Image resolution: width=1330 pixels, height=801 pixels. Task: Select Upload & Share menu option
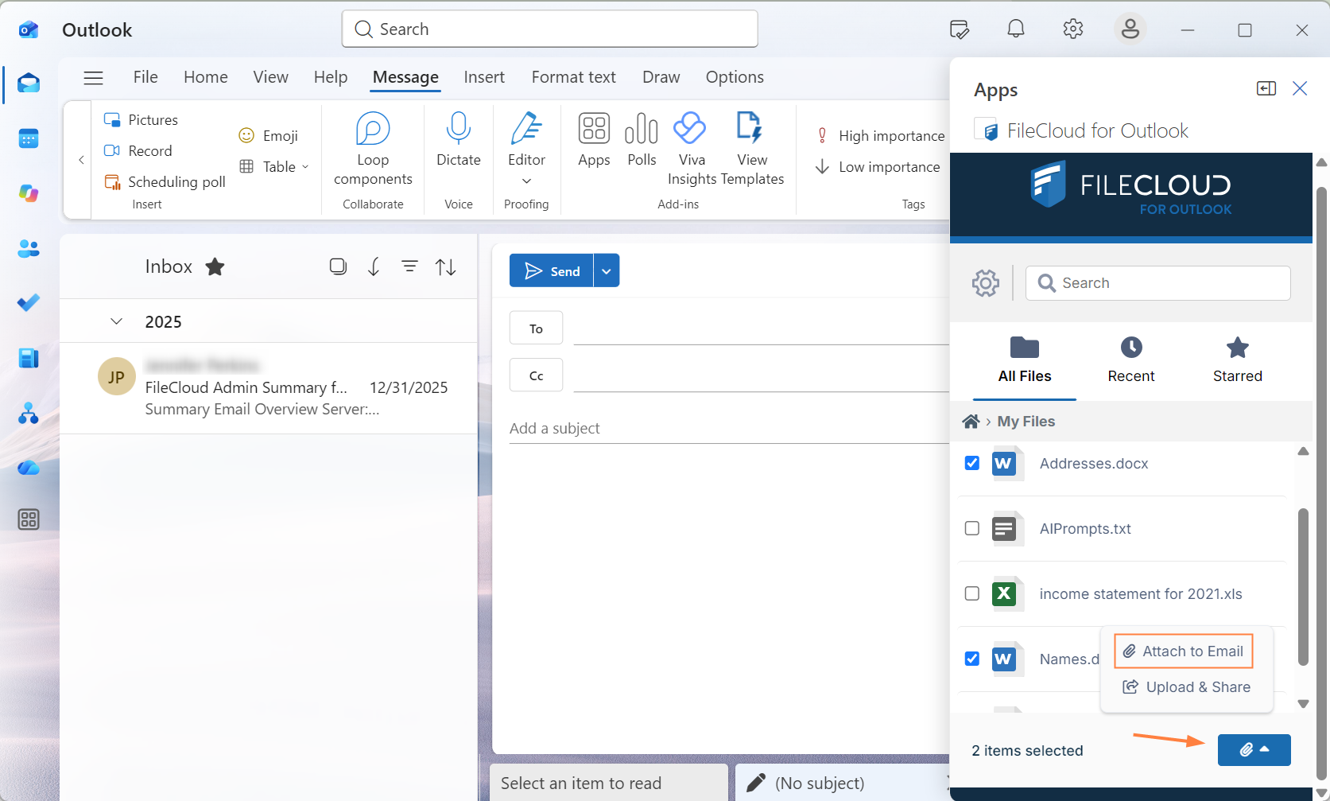[x=1186, y=687]
